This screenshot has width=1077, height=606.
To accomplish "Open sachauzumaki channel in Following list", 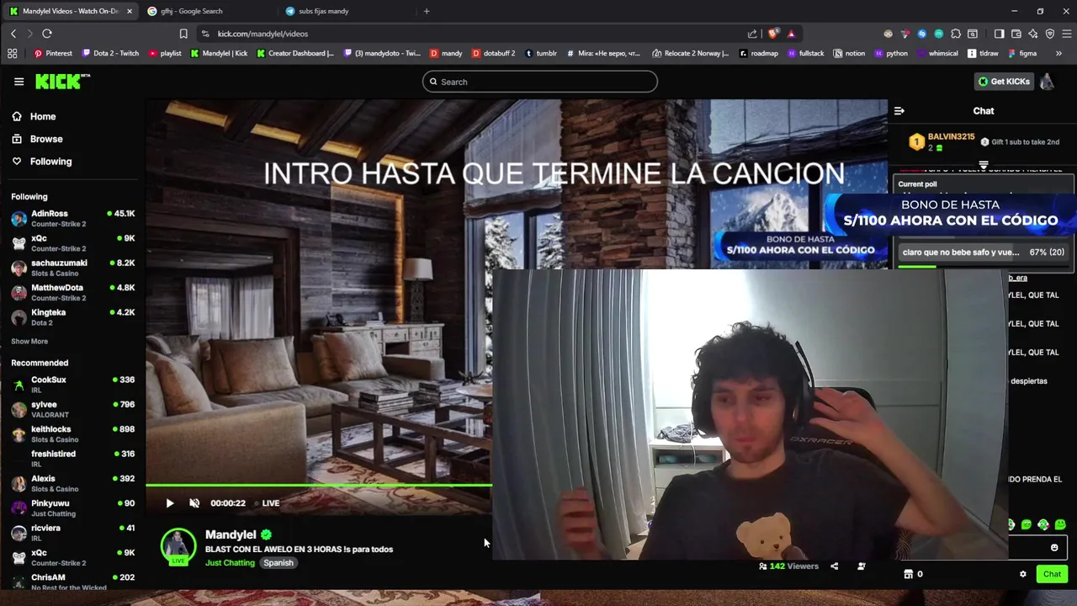I will pos(72,268).
